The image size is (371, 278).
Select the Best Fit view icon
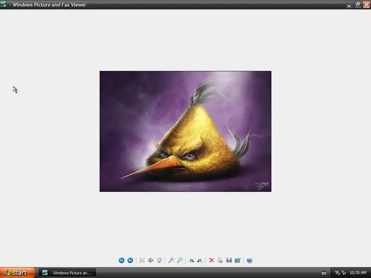click(x=142, y=260)
